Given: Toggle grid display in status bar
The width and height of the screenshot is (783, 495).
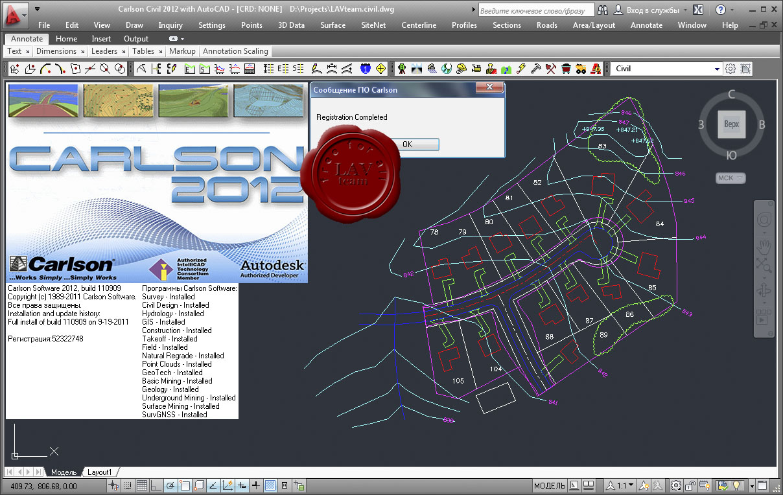Looking at the screenshot, I should (x=141, y=485).
